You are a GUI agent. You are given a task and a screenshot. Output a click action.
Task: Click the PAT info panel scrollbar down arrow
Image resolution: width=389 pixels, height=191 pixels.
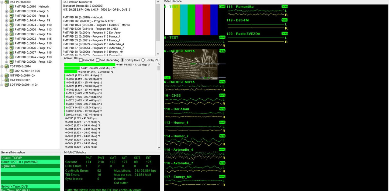[158, 54]
